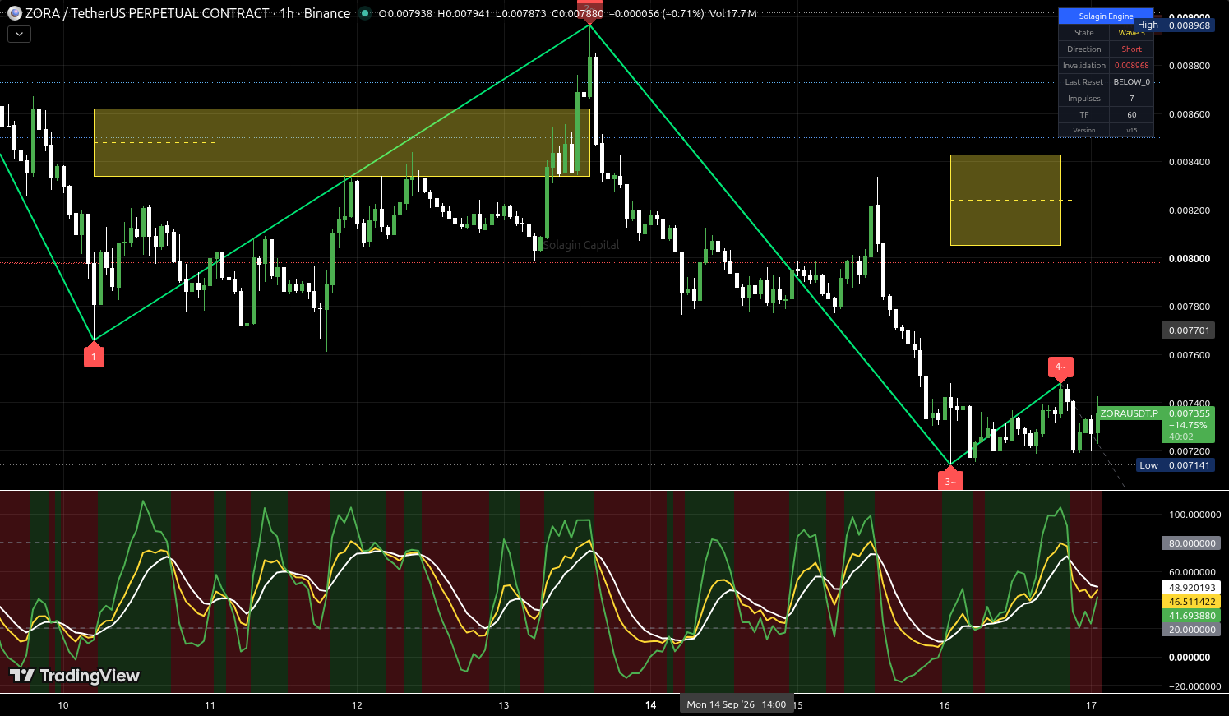Screen dimensions: 1229x716
Task: Click the date 11 on time axis
Action: (x=210, y=705)
